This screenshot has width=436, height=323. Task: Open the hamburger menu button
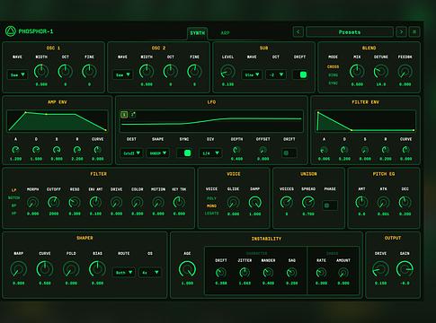coord(414,31)
